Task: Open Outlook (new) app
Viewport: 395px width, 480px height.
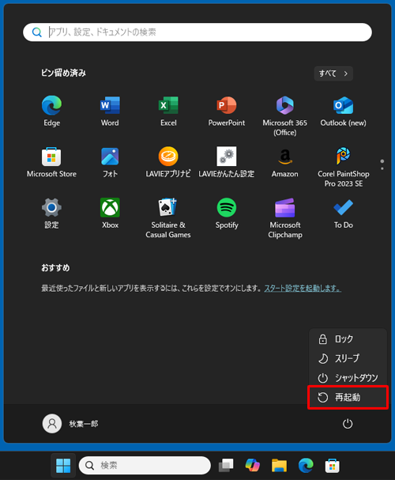Action: 344,111
